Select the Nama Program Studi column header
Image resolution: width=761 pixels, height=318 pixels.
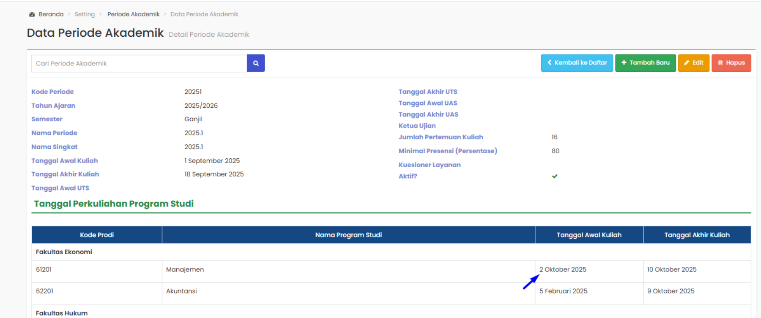(x=348, y=235)
